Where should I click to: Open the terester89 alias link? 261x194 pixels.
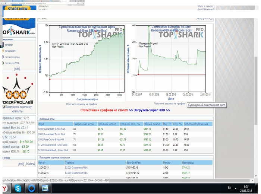pyautogui.click(x=10, y=51)
